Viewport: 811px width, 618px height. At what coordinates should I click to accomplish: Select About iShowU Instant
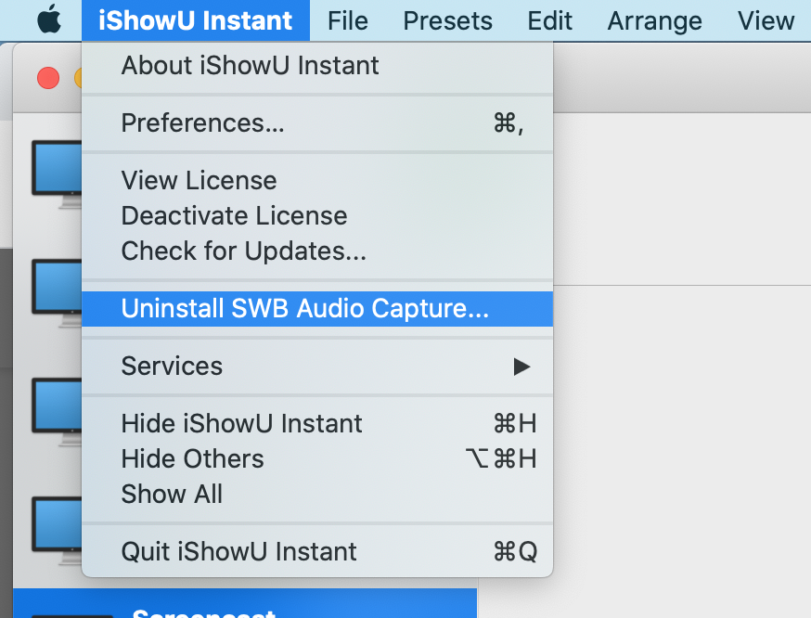point(250,66)
